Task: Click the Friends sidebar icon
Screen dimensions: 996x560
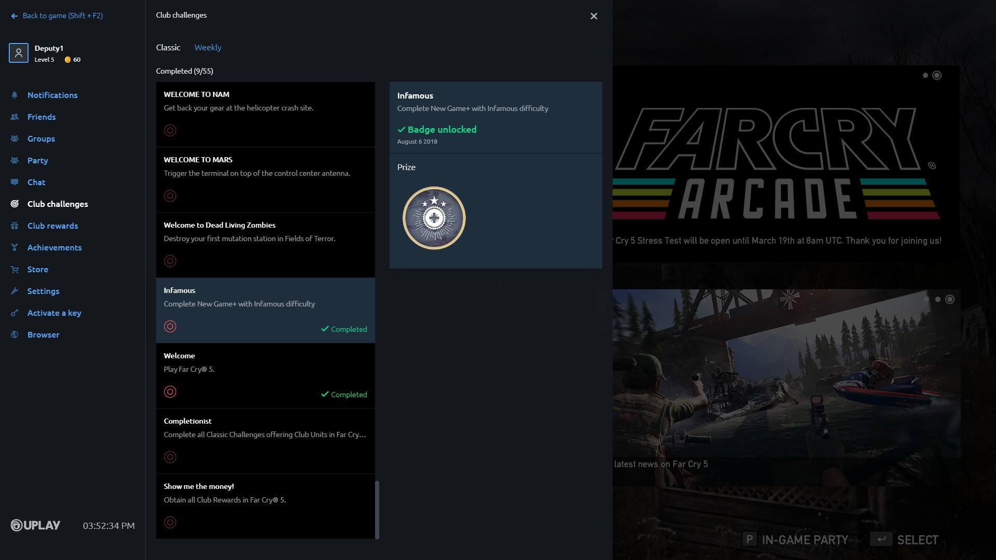Action: click(15, 117)
